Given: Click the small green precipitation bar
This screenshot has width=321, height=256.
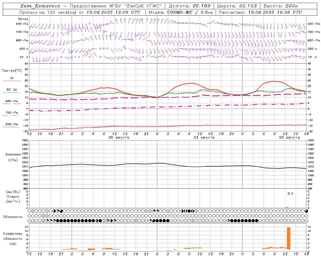Looking at the screenshot, I should click(287, 208).
